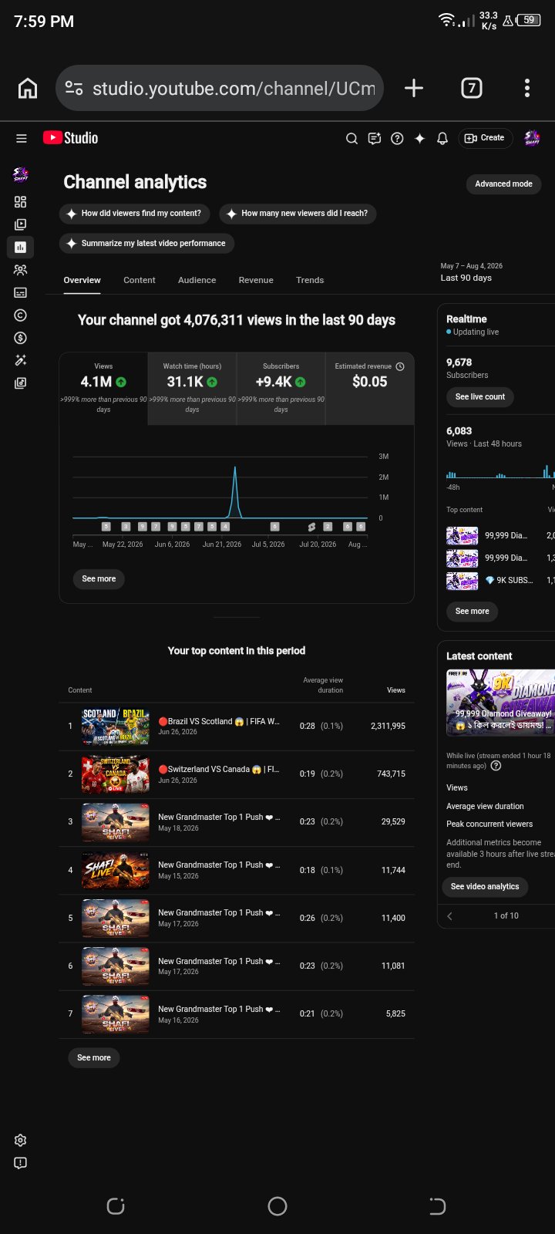Click info icon beside stream ended text

(x=496, y=766)
